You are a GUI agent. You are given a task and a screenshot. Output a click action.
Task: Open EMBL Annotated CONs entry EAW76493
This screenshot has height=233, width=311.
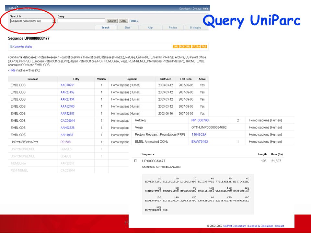(x=200, y=142)
